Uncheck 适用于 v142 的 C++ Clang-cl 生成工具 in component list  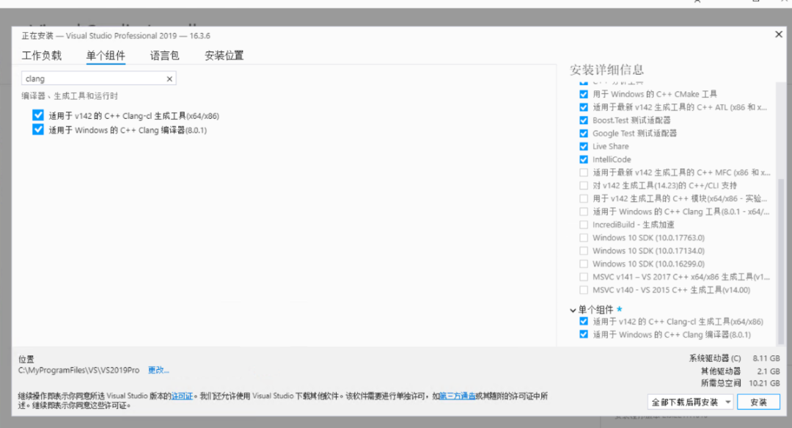click(x=38, y=115)
